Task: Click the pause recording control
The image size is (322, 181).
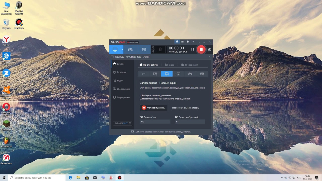Action: pos(193,49)
